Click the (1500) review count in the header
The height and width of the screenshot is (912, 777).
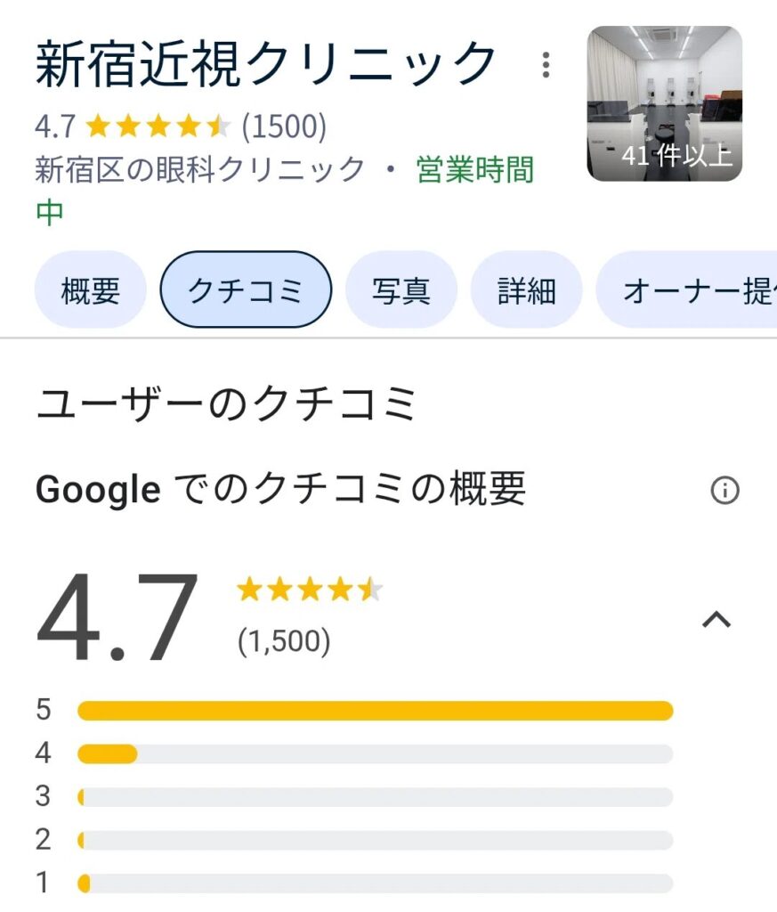pyautogui.click(x=284, y=127)
